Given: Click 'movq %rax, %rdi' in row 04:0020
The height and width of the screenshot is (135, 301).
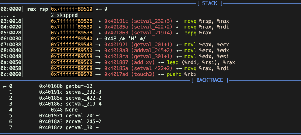Looking at the screenshot, I should [x=207, y=27].
